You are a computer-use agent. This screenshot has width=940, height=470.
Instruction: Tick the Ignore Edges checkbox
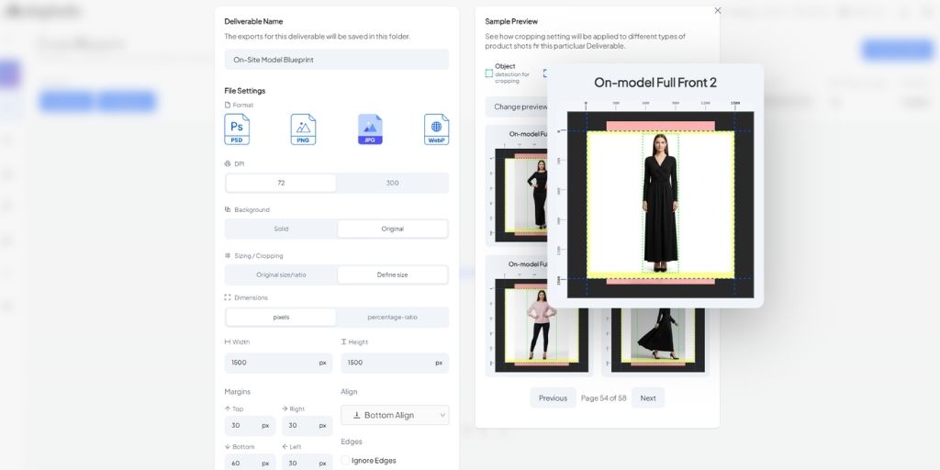tap(345, 461)
